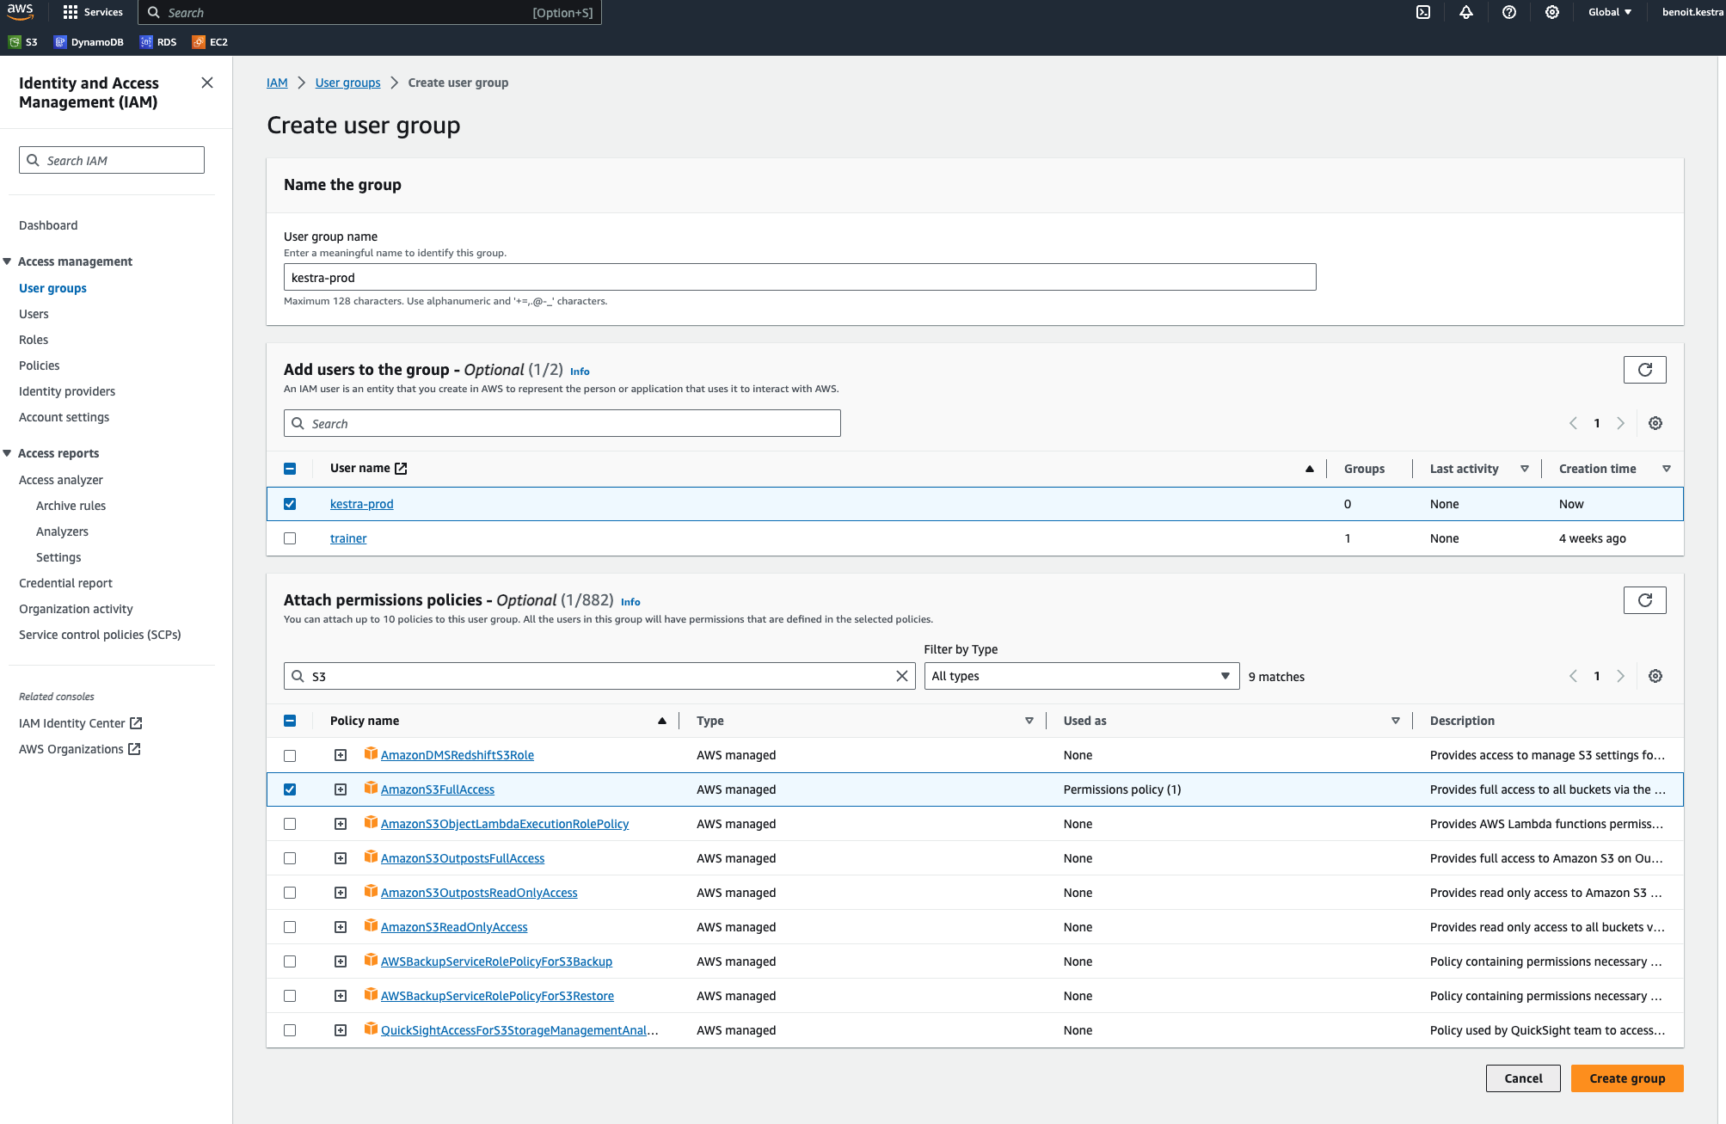
Task: Clear the S3 policy search
Action: (901, 676)
